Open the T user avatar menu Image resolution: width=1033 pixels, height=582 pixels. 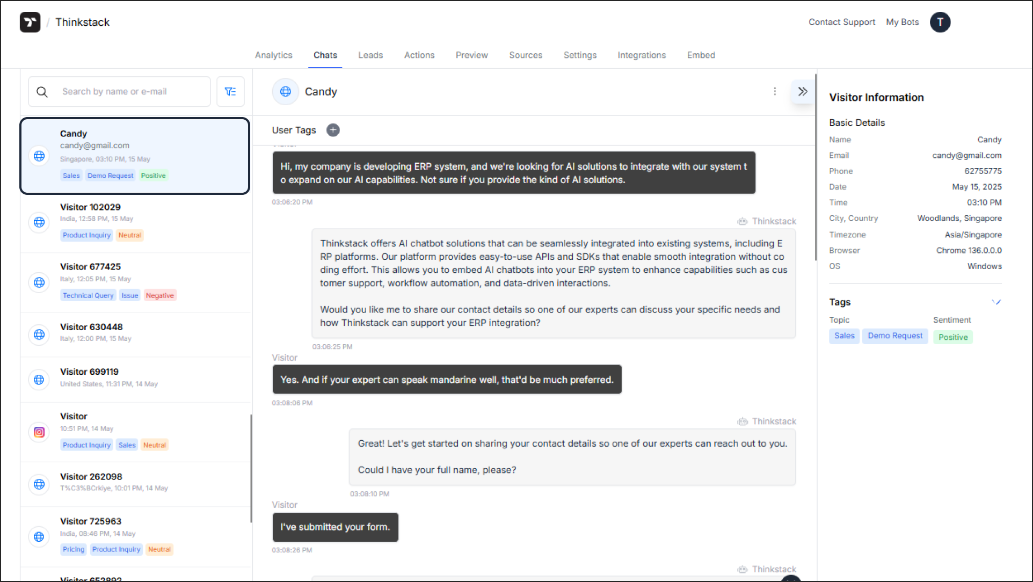pos(940,22)
